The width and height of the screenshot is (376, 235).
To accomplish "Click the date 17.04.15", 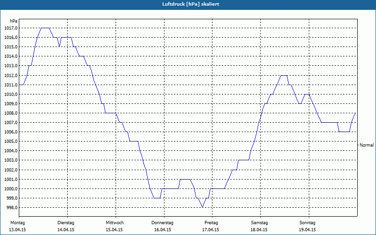I will point(211,230).
